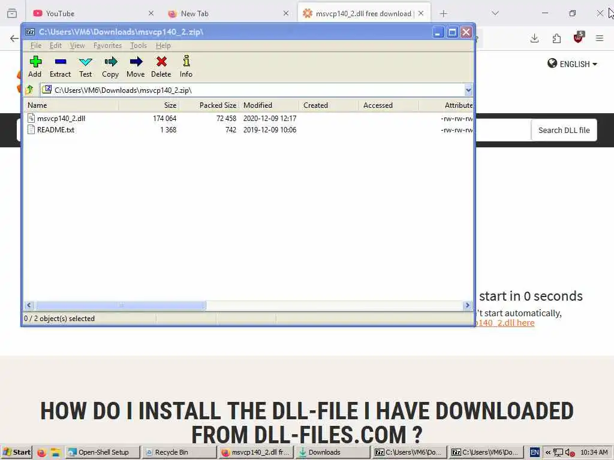
Task: Sort by the Modified column header
Action: click(x=269, y=105)
